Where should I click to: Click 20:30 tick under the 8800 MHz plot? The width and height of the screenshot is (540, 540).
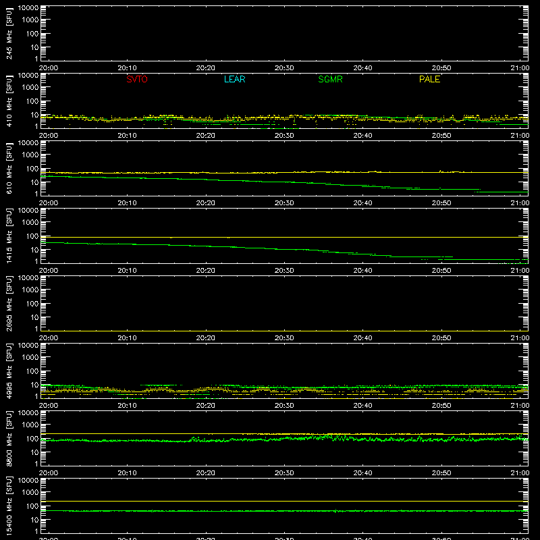[x=284, y=473]
